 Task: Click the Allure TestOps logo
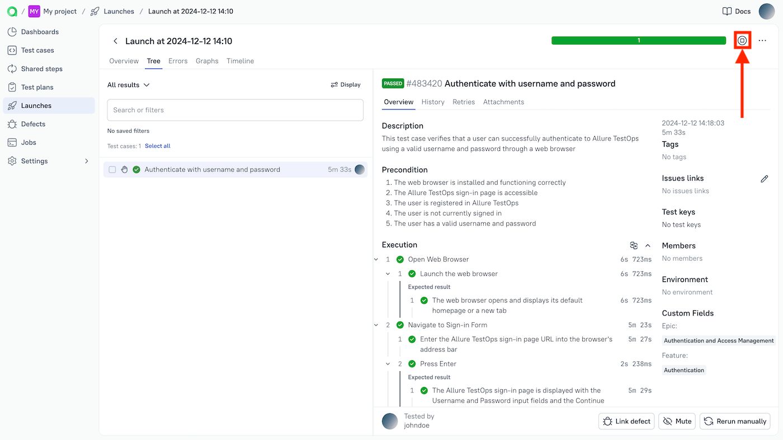12,11
